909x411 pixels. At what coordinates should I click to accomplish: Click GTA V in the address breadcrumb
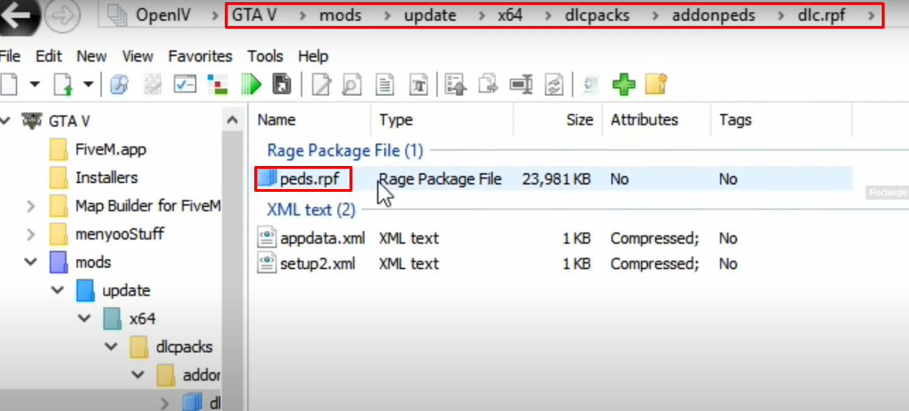click(x=254, y=15)
